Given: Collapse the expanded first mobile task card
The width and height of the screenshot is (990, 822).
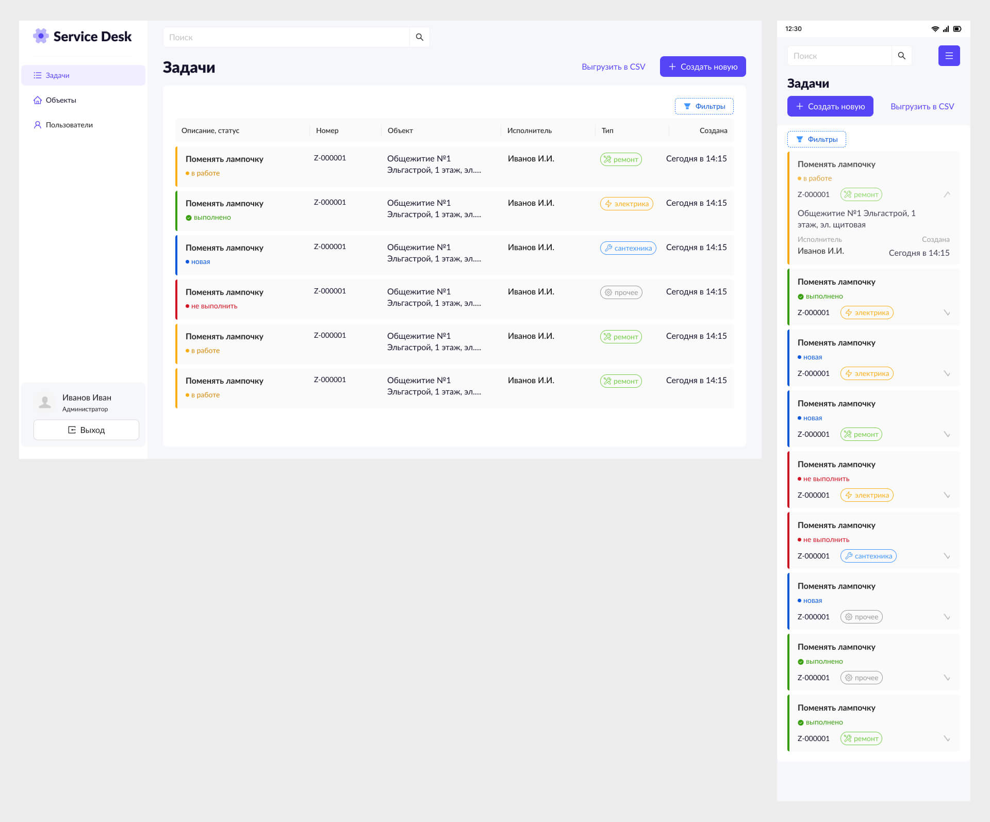Looking at the screenshot, I should 947,194.
